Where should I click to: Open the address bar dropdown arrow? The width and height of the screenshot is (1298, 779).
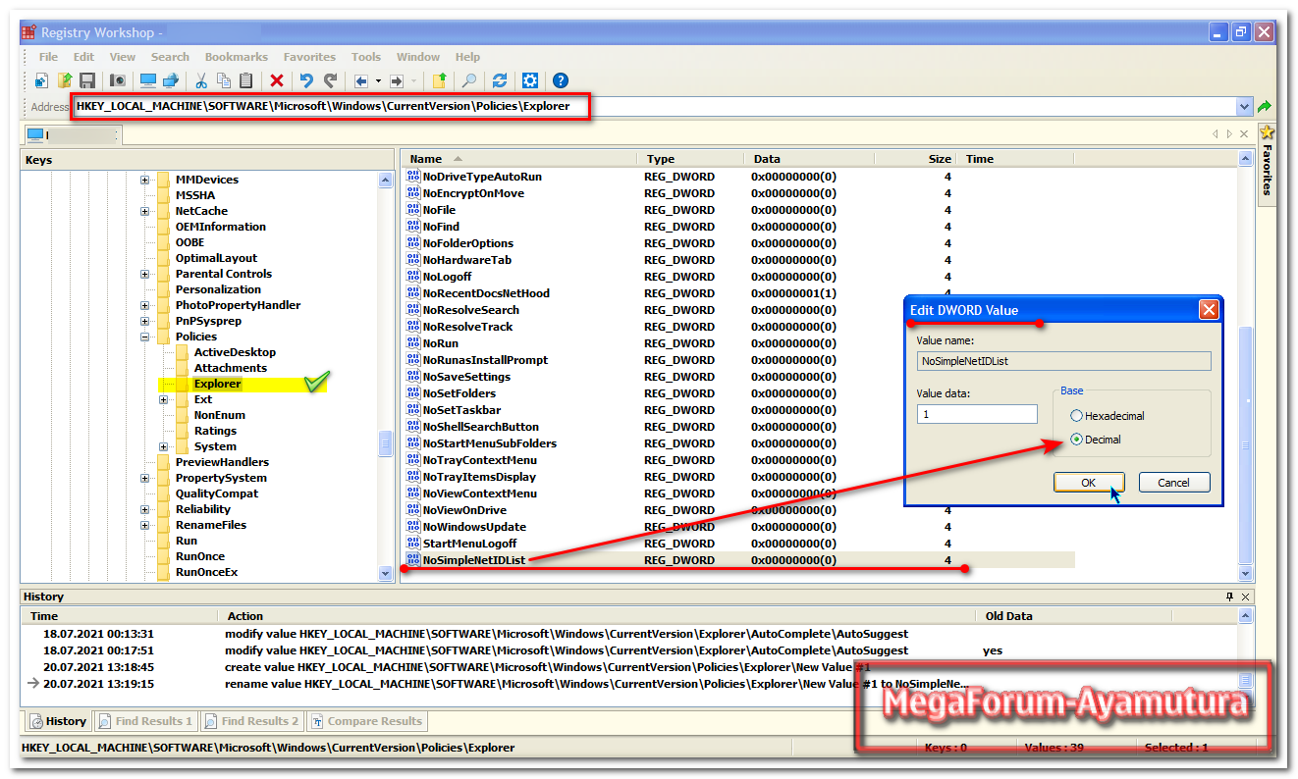[x=1245, y=106]
